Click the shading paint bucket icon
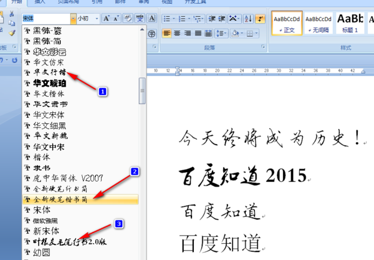This screenshot has height=260, width=374. [235, 34]
